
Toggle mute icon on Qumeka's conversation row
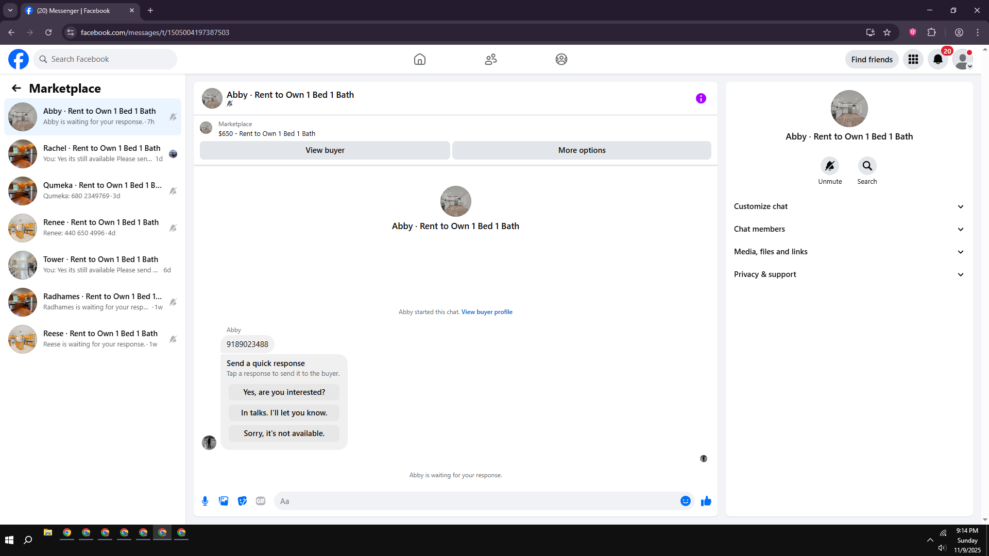click(x=173, y=191)
